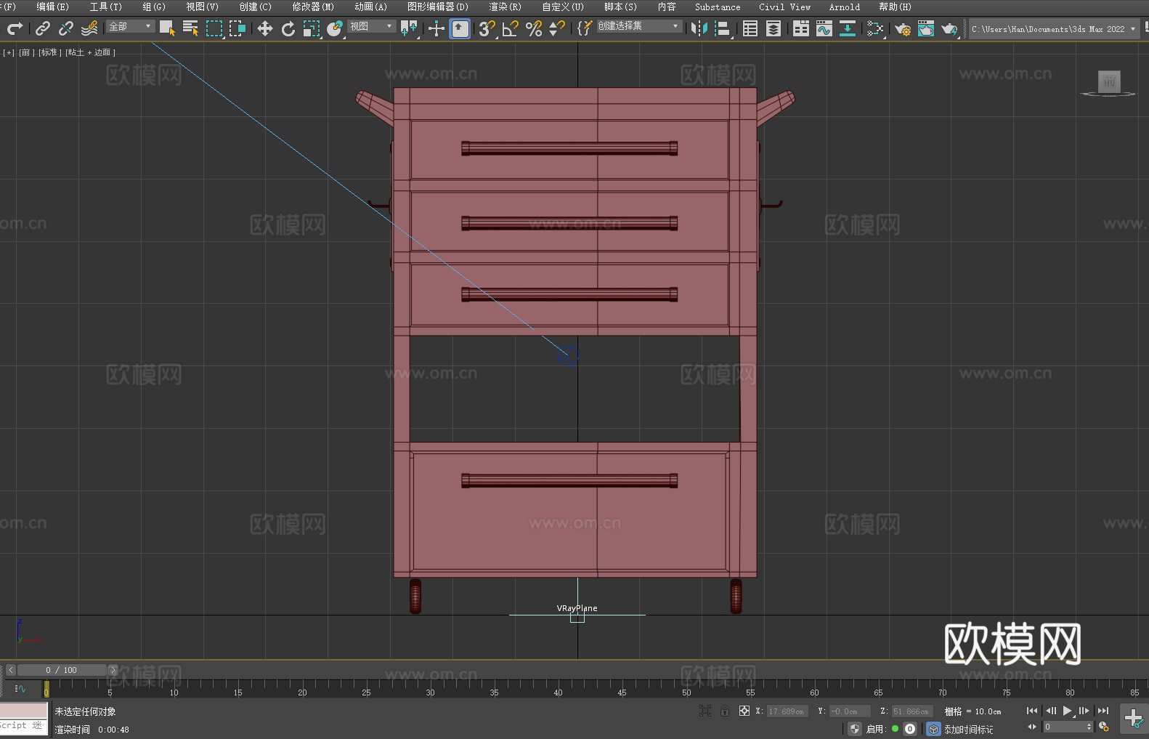Click the time slider 0 / 100
This screenshot has width=1149, height=739.
62,670
